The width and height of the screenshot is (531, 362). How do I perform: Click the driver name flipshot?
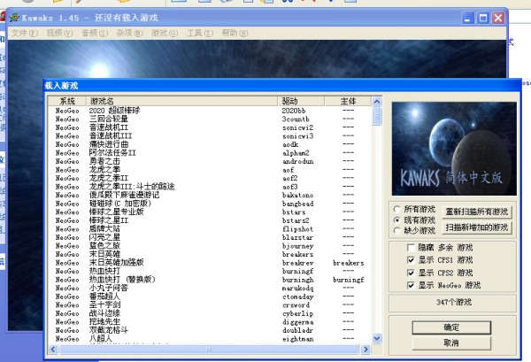pos(297,229)
